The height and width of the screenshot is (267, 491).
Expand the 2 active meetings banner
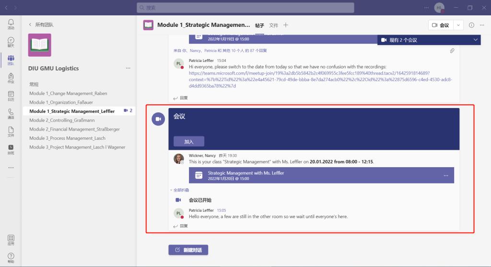tap(475, 40)
